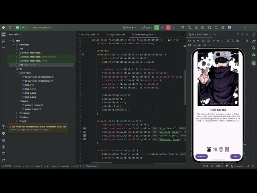Start emulator screen recording
Image resolution: width=257 pixels, height=193 pixels.
[x=190, y=45]
